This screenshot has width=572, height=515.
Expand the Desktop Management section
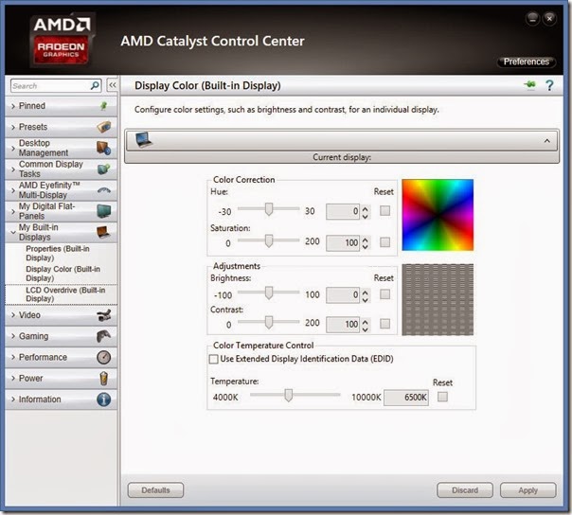(13, 148)
